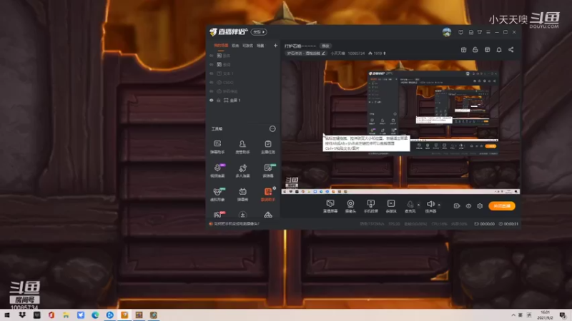572x321 pixels.
Task: Switch to the third scene tab
Action: point(247,46)
